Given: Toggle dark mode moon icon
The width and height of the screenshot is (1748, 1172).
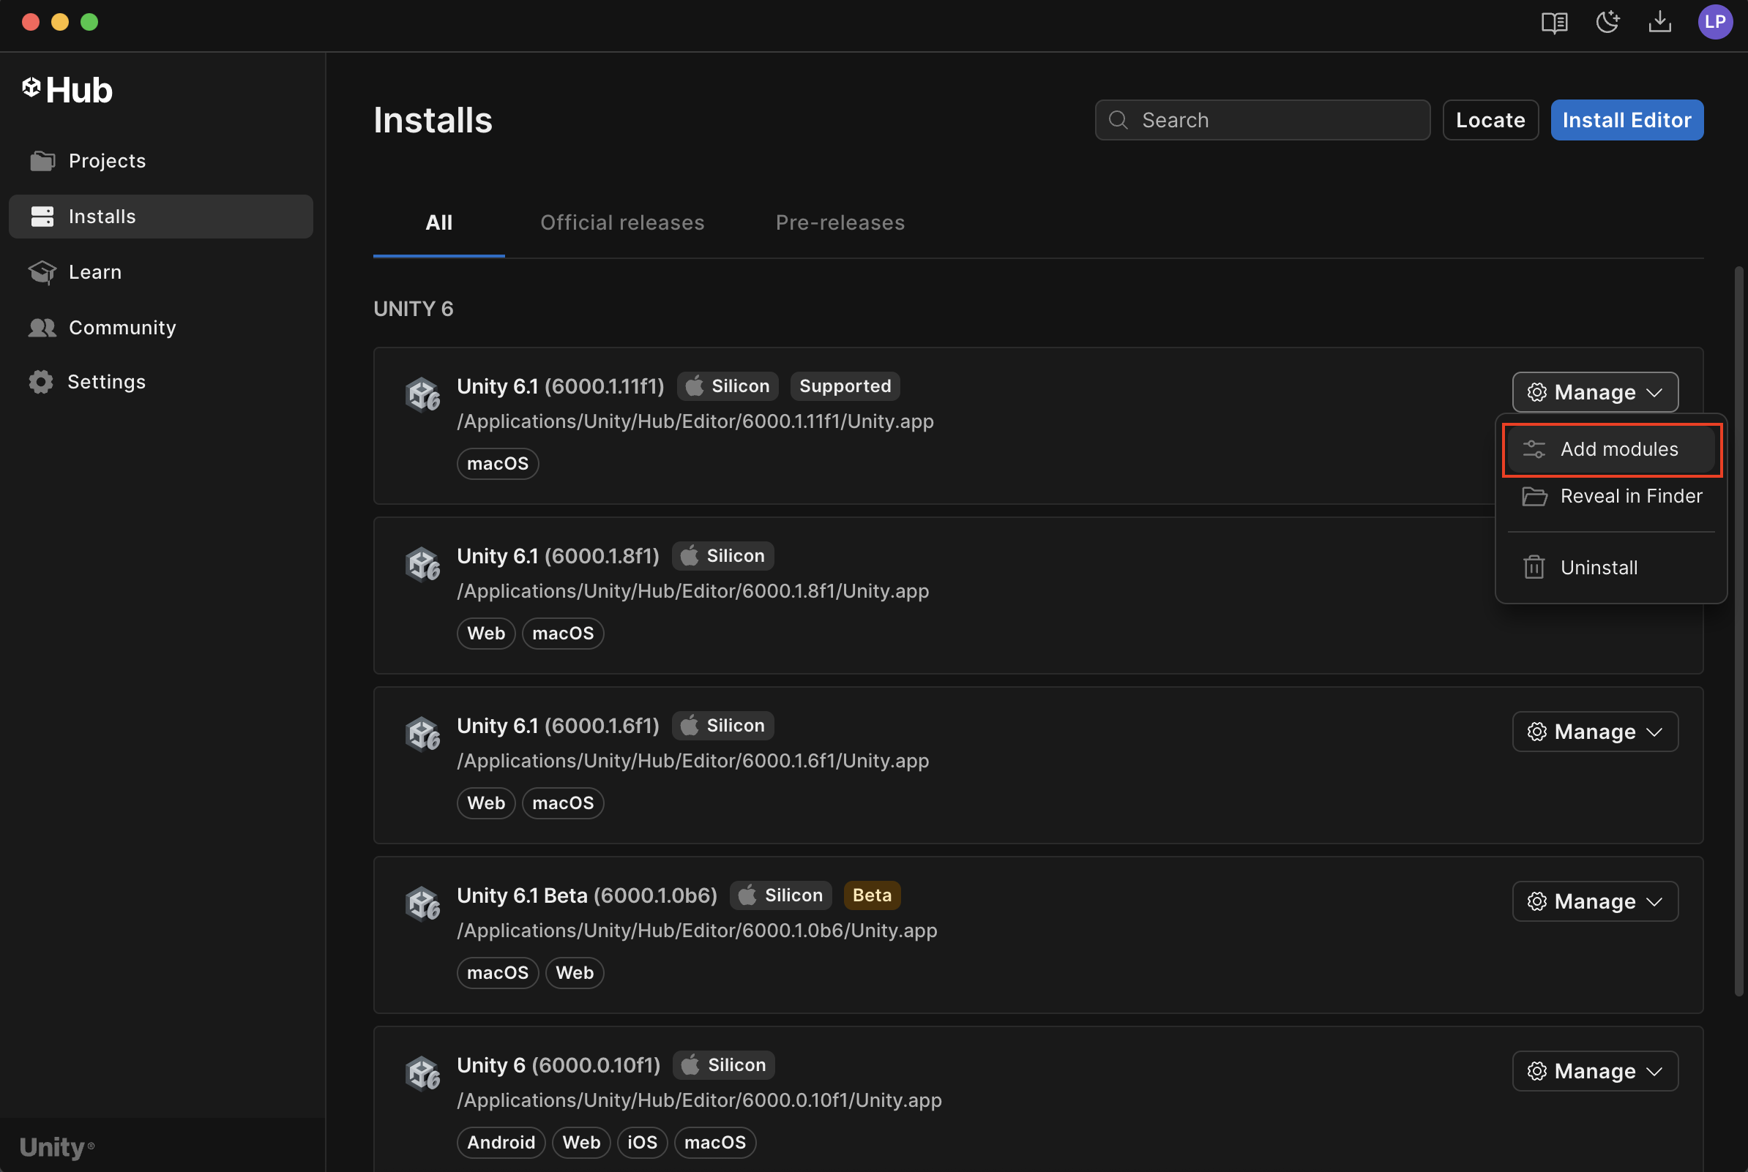Looking at the screenshot, I should point(1607,23).
